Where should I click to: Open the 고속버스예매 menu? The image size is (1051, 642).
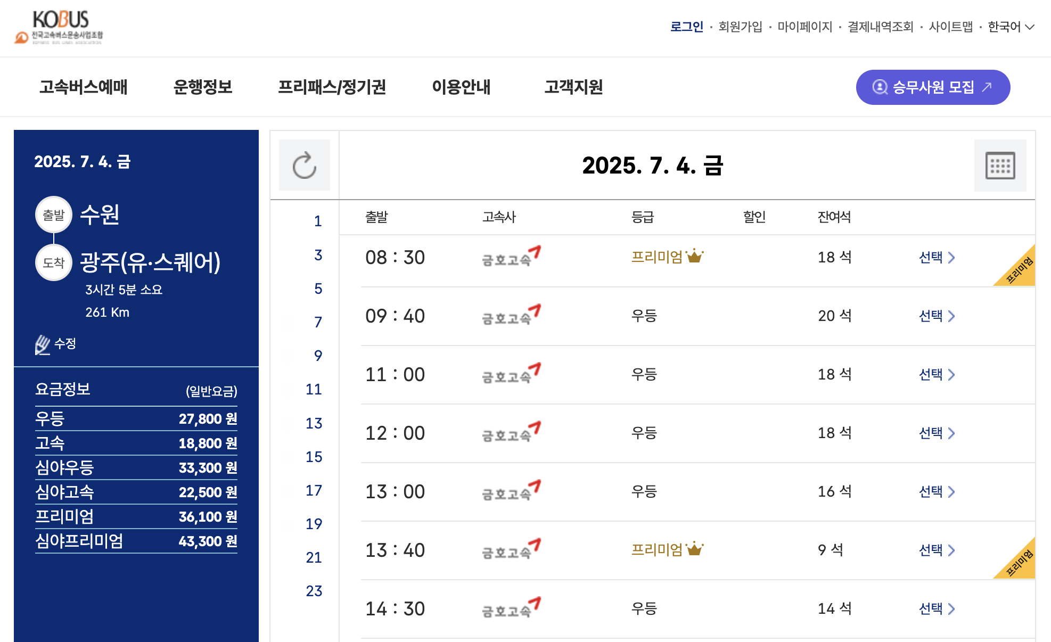84,87
